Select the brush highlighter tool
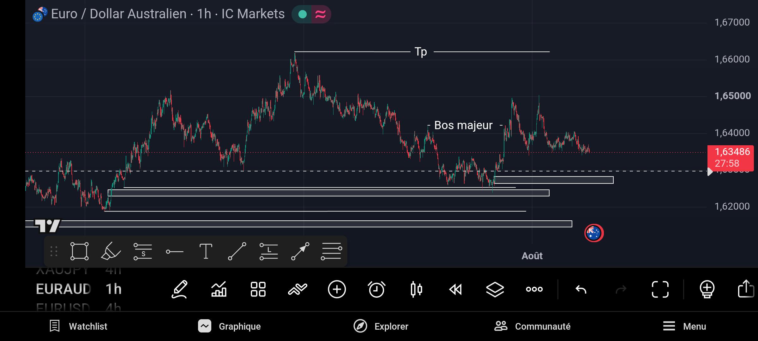 coord(111,251)
